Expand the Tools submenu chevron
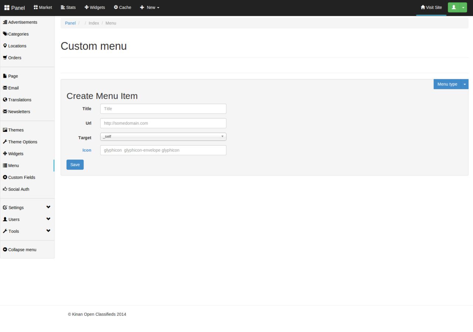The width and height of the screenshot is (473, 332). 48,231
